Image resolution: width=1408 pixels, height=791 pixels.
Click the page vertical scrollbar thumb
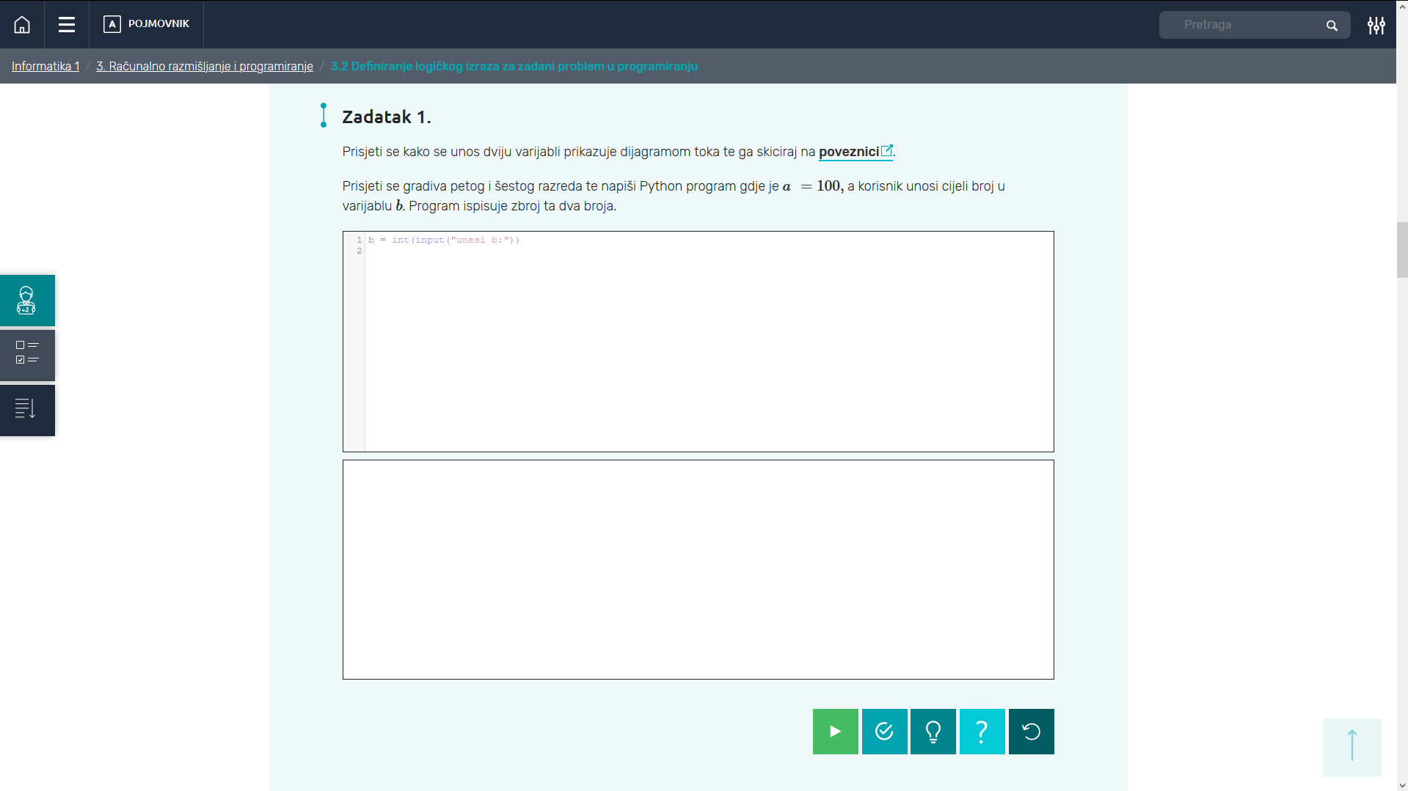(x=1401, y=250)
